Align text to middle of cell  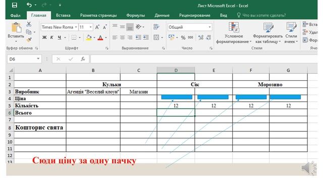point(122,27)
